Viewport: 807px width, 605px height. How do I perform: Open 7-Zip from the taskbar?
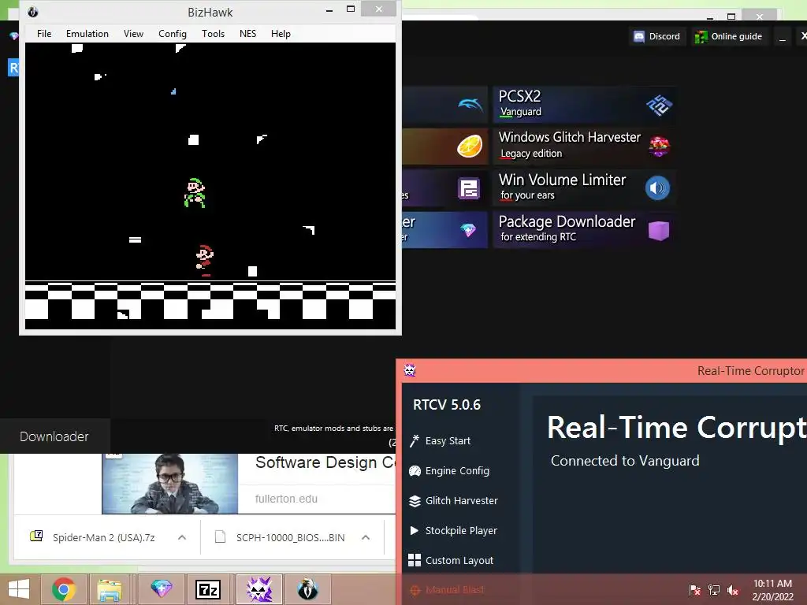[208, 589]
